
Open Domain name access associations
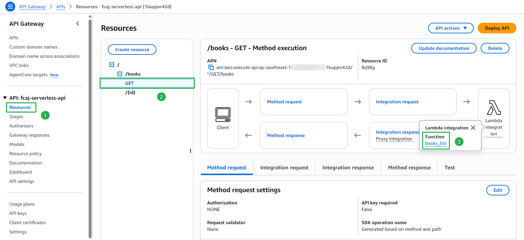pyautogui.click(x=44, y=56)
